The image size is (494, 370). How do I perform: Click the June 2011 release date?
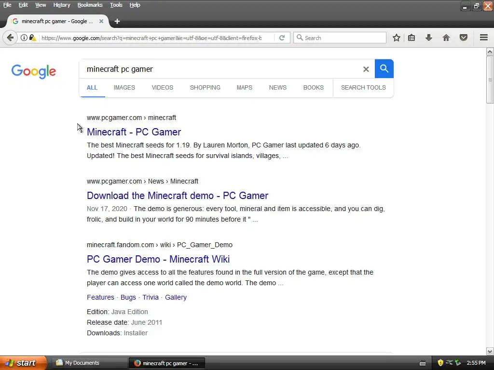click(147, 322)
